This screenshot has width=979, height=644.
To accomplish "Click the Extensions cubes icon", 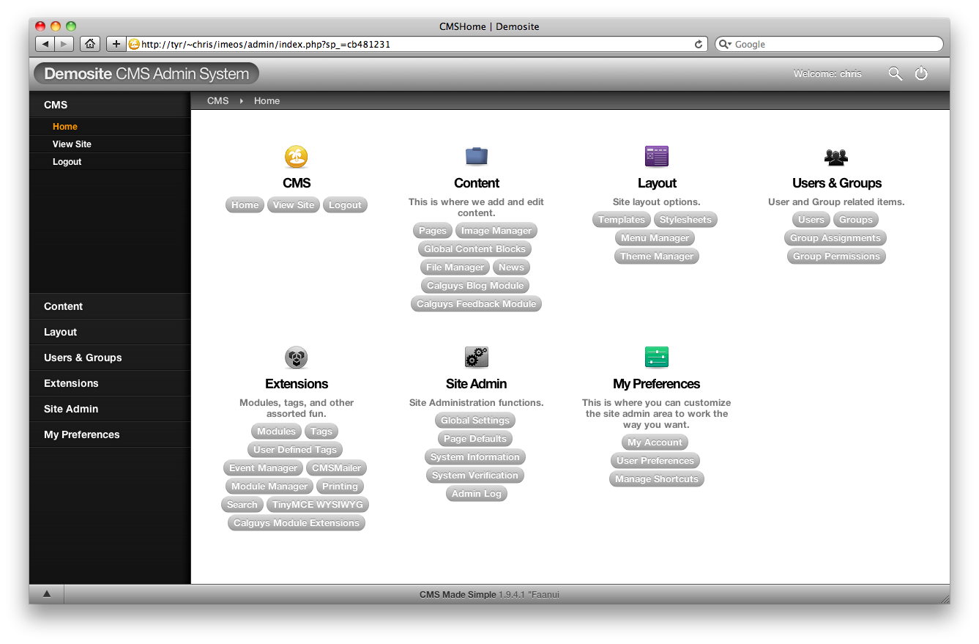I will pos(296,358).
